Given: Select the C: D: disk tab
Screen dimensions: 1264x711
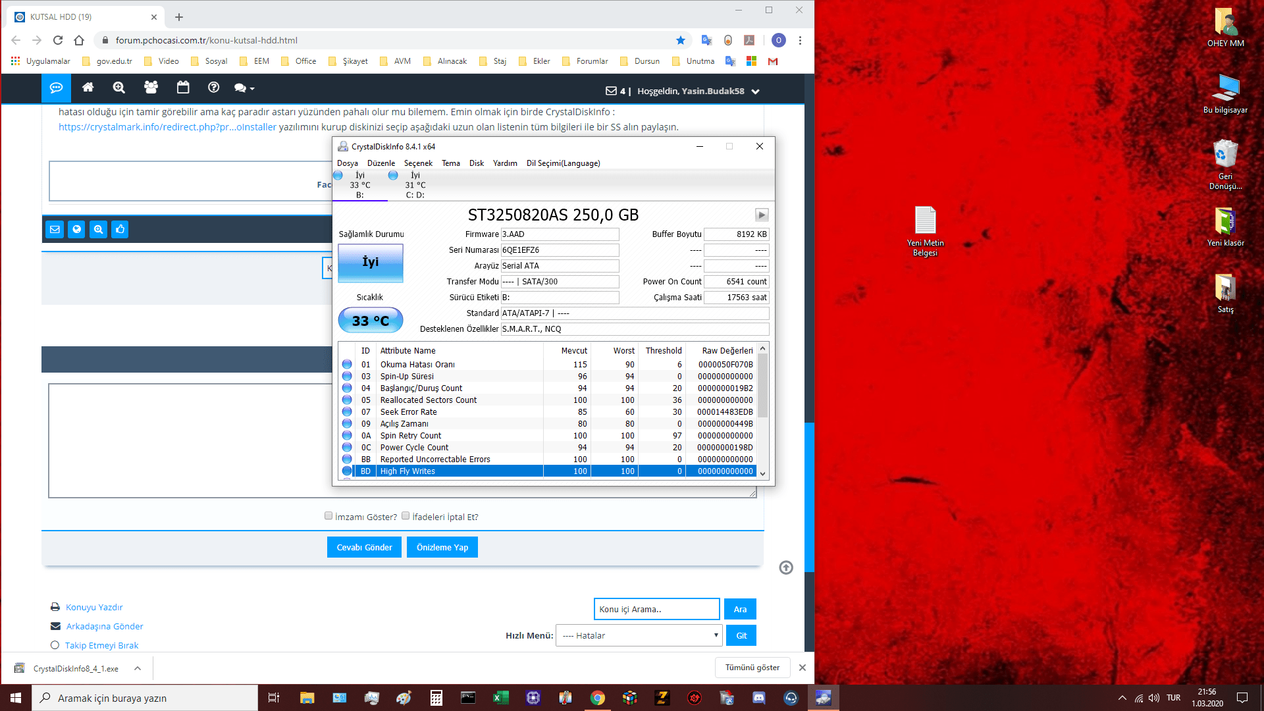Looking at the screenshot, I should point(415,185).
